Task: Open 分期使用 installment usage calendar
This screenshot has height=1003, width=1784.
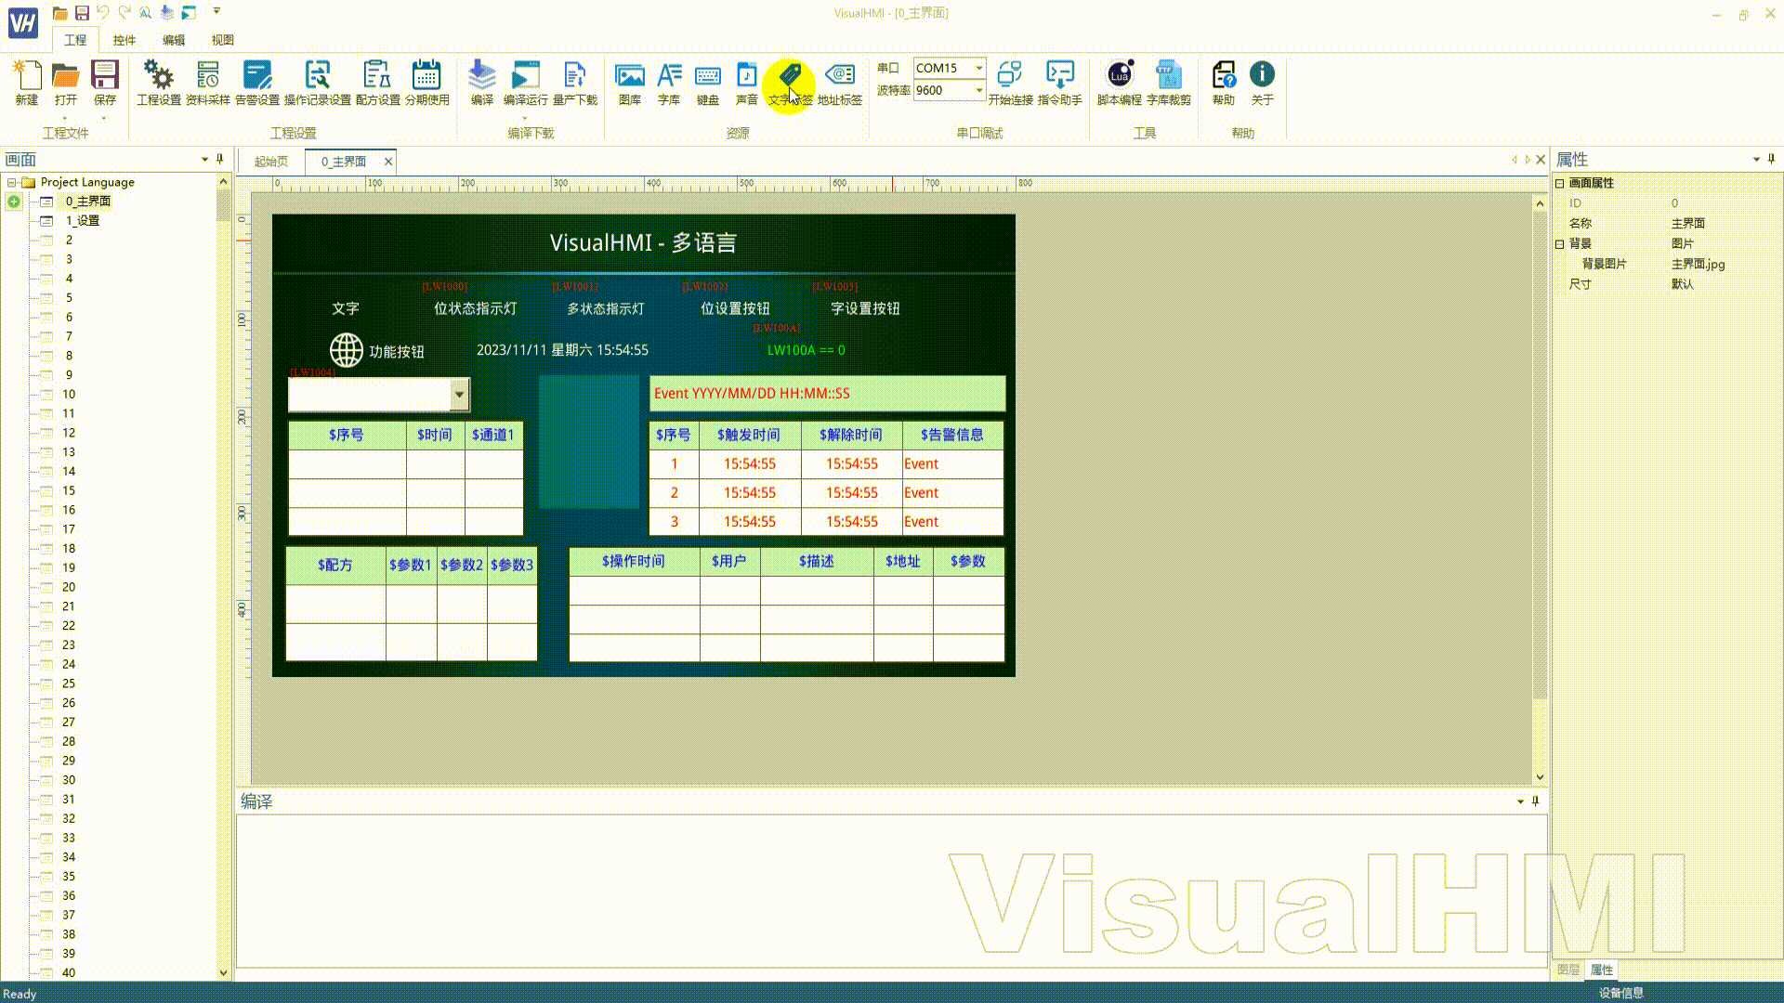Action: (x=426, y=83)
